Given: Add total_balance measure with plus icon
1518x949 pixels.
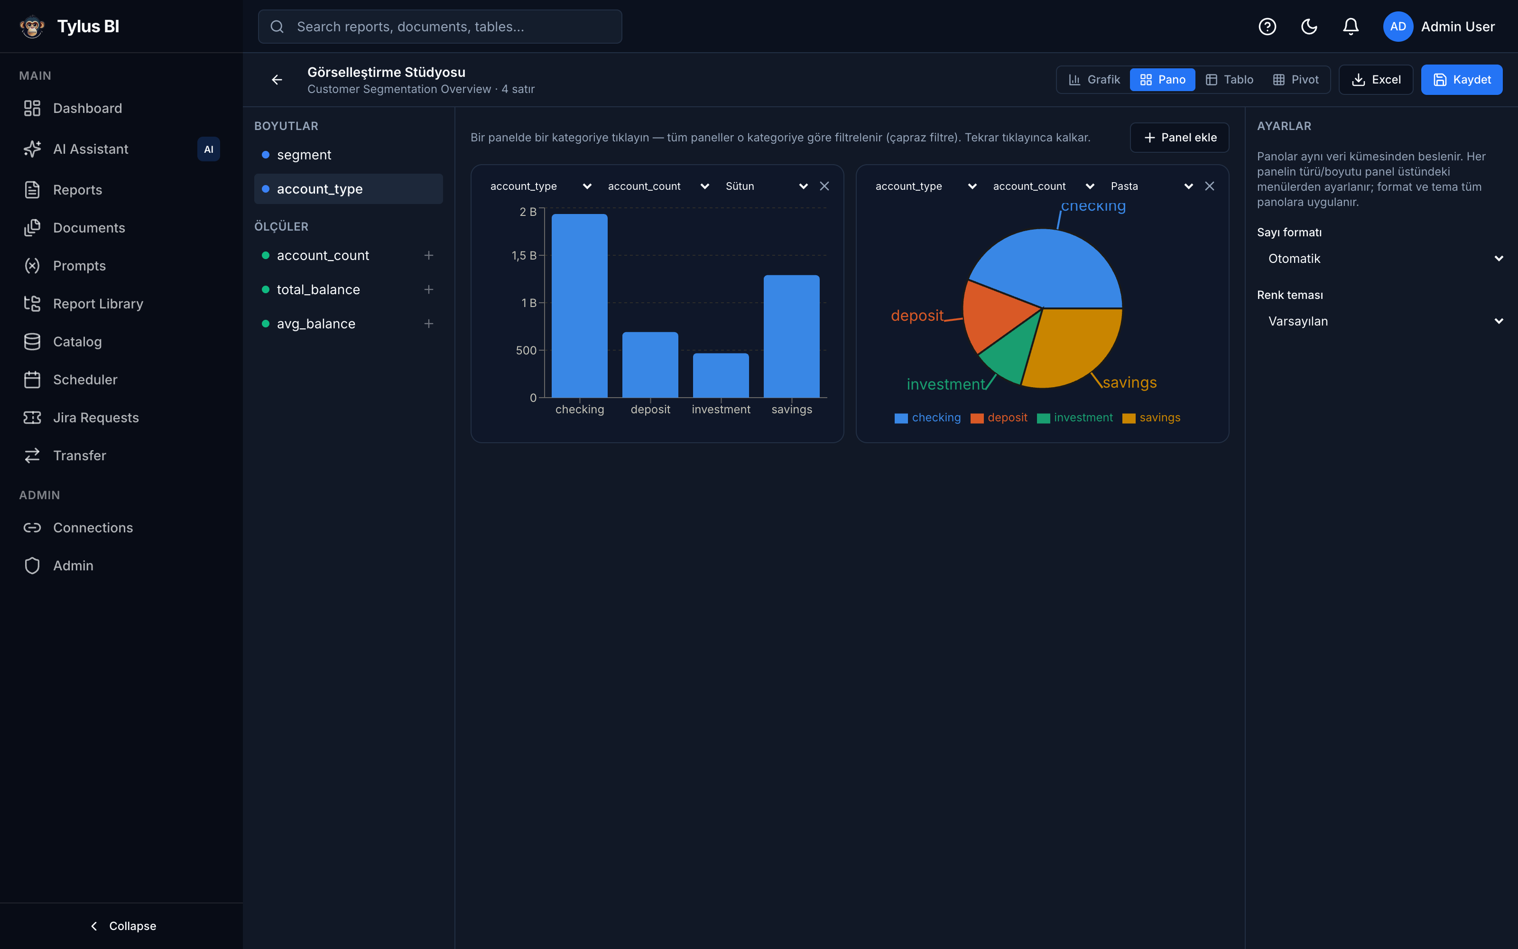Looking at the screenshot, I should [x=428, y=289].
